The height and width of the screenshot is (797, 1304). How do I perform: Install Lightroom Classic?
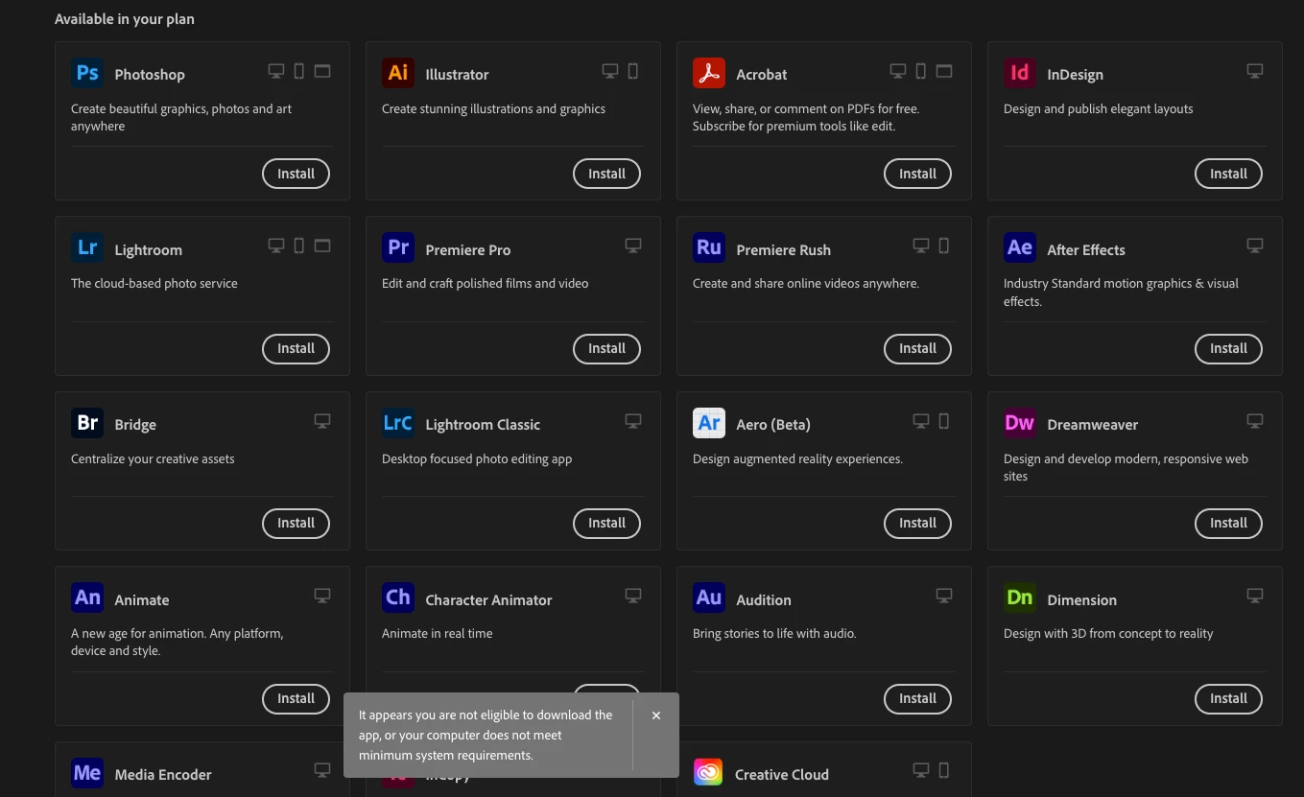tap(606, 523)
